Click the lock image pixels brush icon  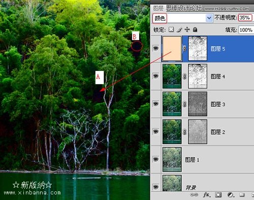pyautogui.click(x=179, y=30)
